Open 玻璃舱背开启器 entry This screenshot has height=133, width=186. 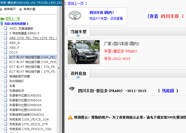click(x=20, y=76)
